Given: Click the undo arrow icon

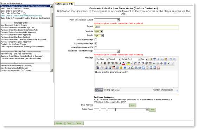Looking at the screenshot, I should (x=171, y=59).
